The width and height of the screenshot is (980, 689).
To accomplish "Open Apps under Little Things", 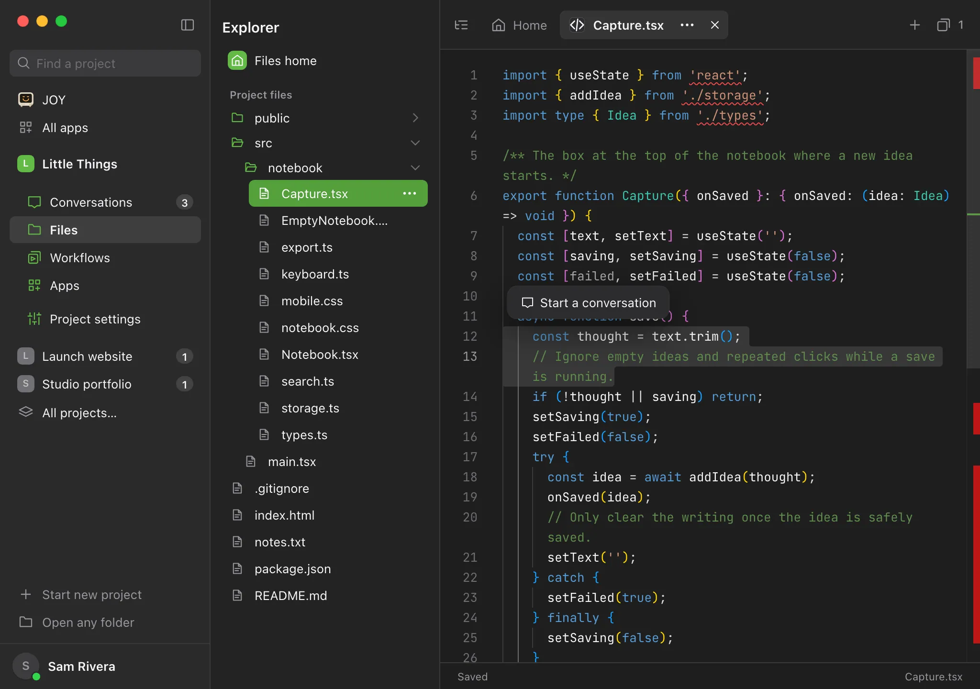I will click(x=105, y=285).
